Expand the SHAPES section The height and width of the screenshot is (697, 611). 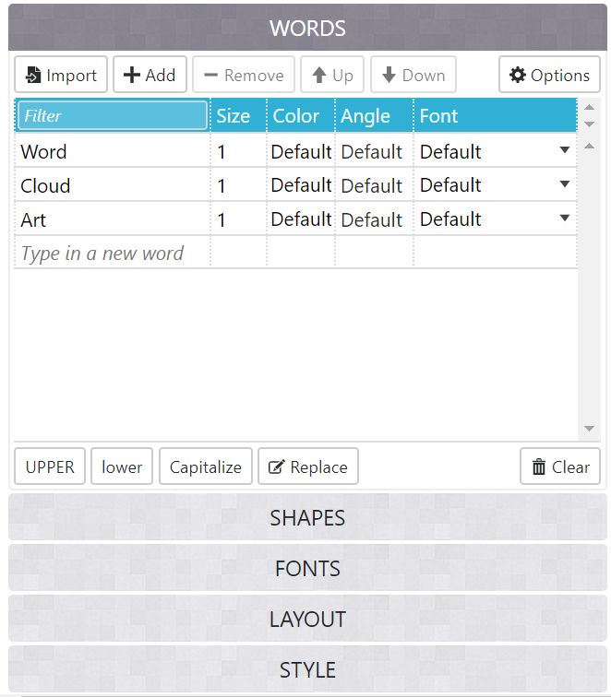click(x=307, y=517)
